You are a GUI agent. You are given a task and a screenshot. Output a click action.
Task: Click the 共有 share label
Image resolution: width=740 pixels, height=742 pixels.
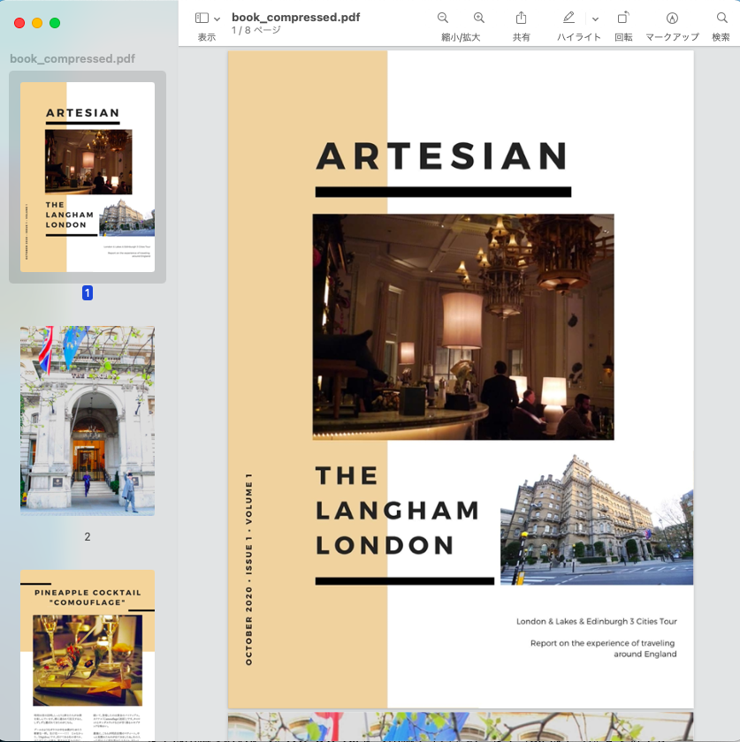point(521,37)
